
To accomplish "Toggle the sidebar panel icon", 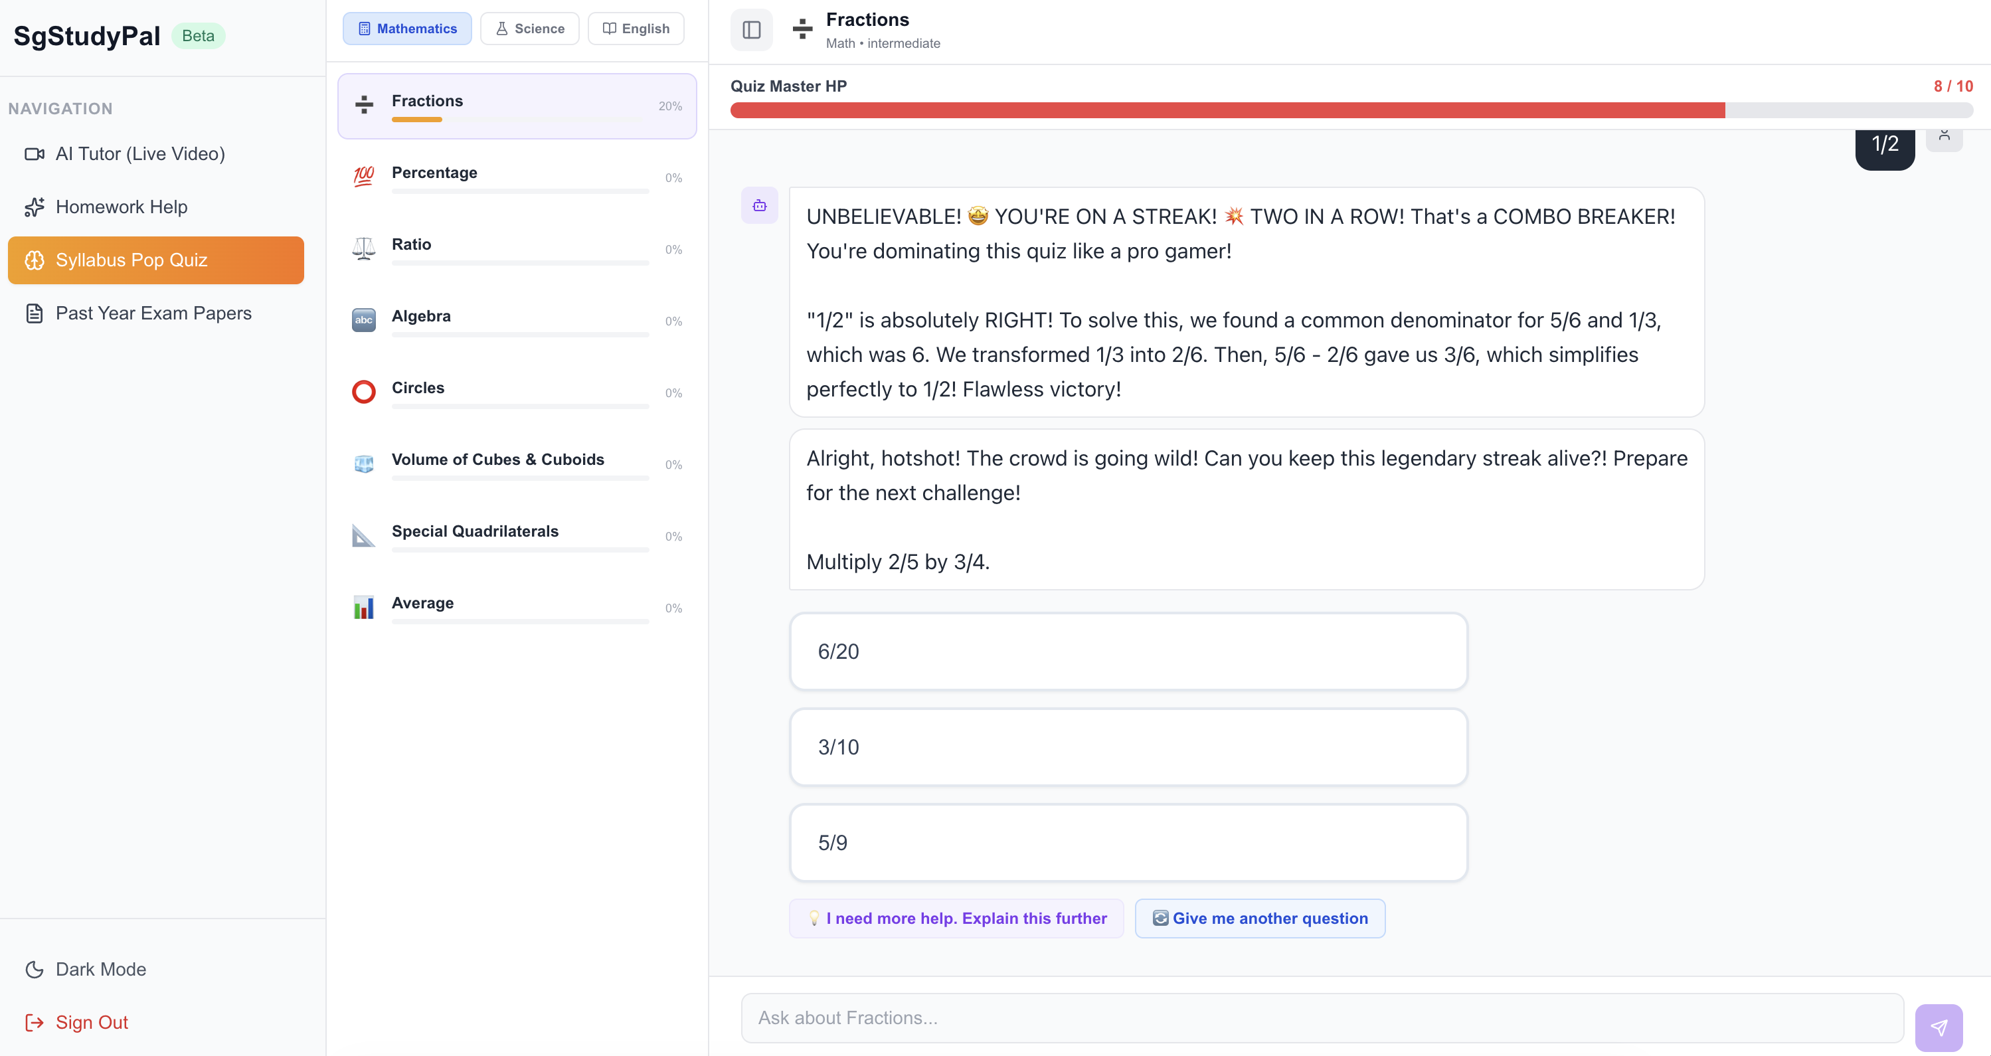I will tap(751, 30).
